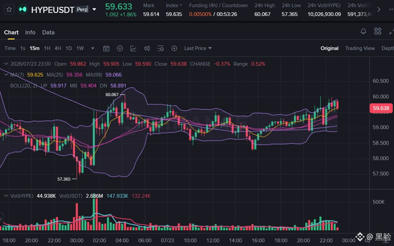
Task: Open the price alert bell icon
Action: 363,32
